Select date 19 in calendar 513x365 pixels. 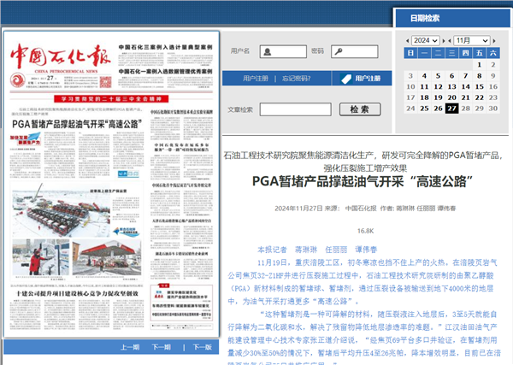438,97
